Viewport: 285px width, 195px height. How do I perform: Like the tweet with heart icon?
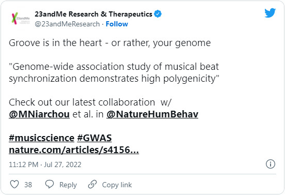(x=14, y=184)
